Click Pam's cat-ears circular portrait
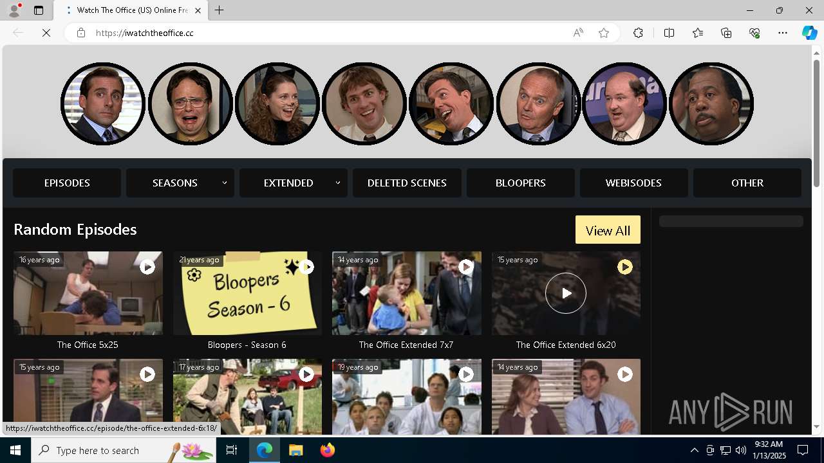The image size is (824, 463). [x=277, y=104]
